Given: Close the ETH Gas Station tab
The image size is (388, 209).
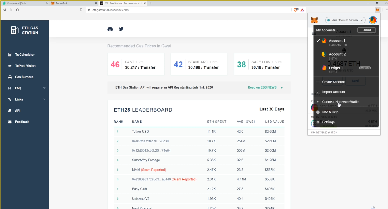Looking at the screenshot, I should [x=145, y=3].
